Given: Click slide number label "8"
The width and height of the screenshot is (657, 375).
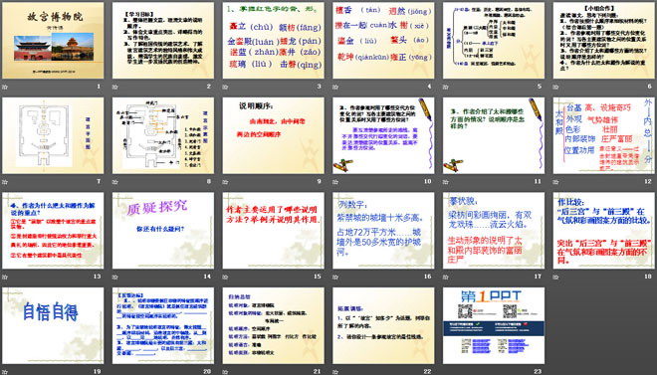Looking at the screenshot, I should [209, 182].
